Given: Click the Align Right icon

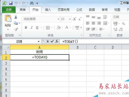Looking at the screenshot, I should [99, 23].
